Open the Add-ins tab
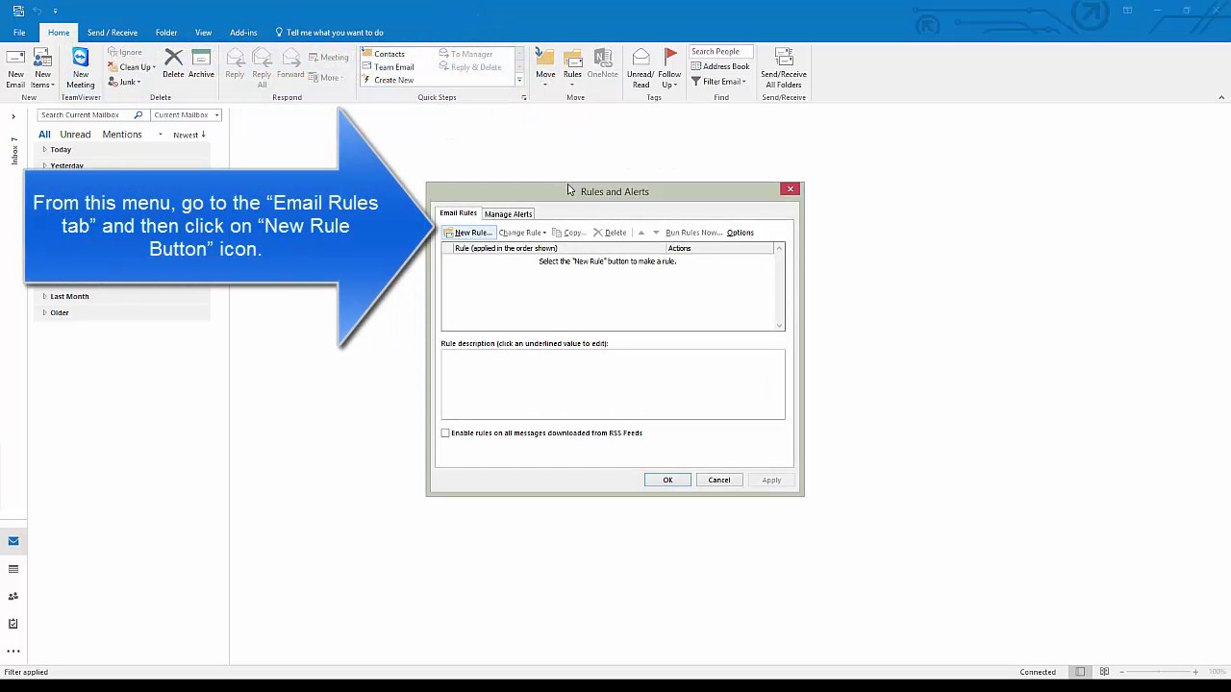 coord(243,33)
